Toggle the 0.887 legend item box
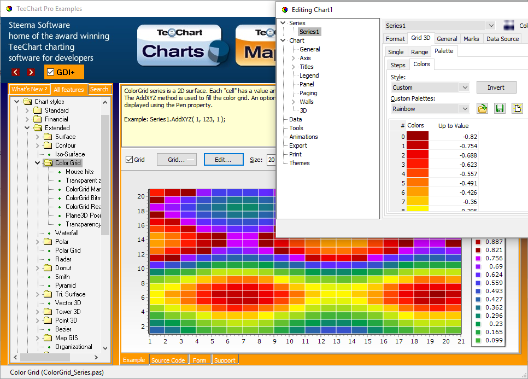Image resolution: width=528 pixels, height=379 pixels. [x=478, y=242]
